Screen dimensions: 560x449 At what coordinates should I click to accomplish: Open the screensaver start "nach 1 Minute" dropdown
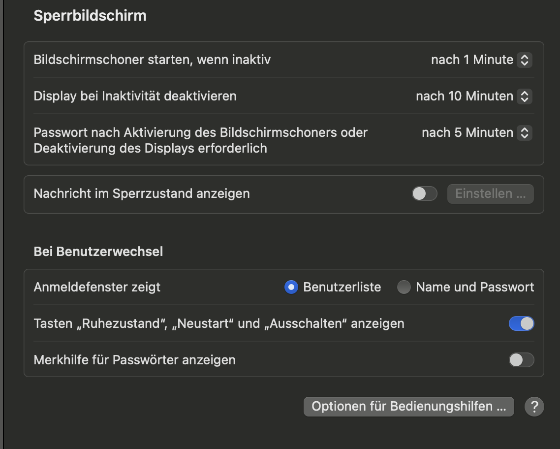coord(472,60)
